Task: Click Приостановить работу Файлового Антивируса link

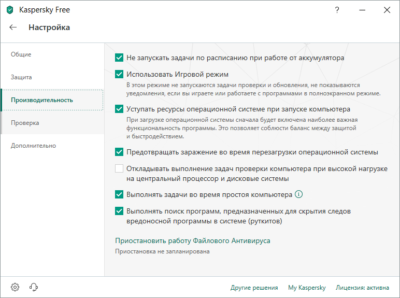Action: pos(192,241)
